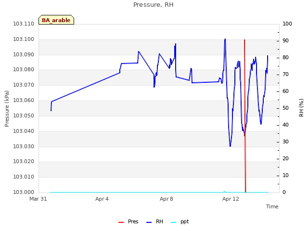
Task: Click the 'Apr 4' x-axis label
Action: coord(102,199)
